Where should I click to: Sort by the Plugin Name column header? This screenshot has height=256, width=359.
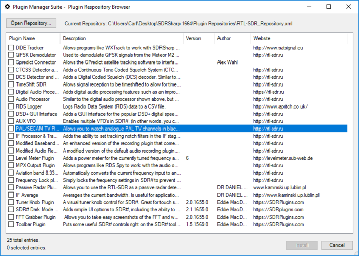(x=33, y=38)
